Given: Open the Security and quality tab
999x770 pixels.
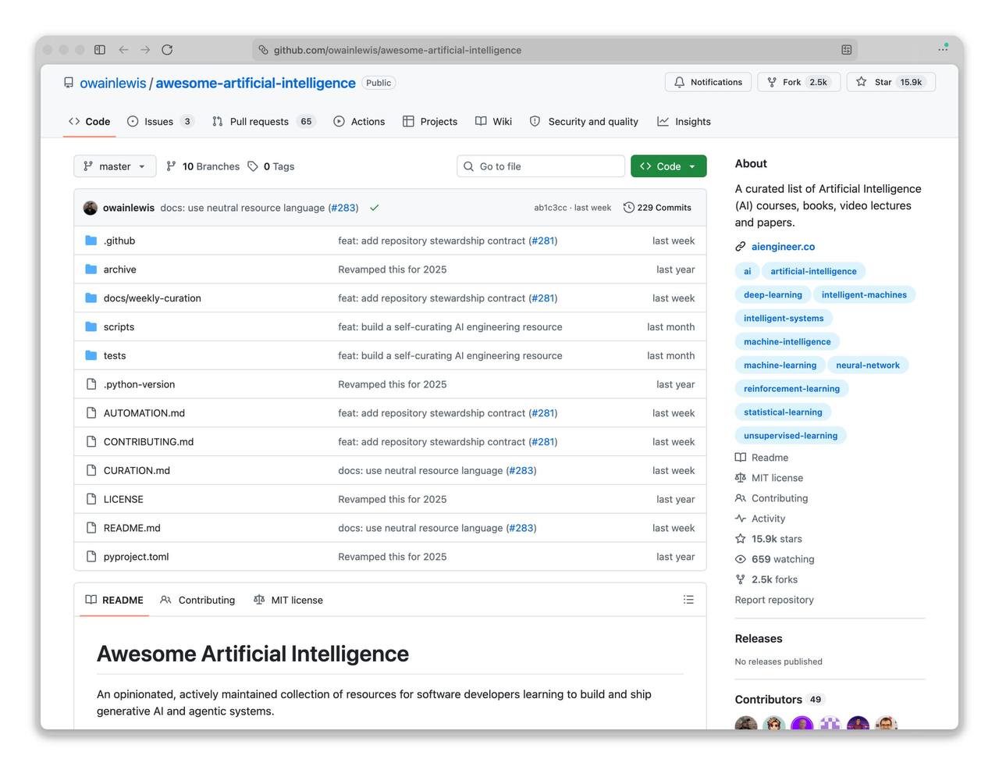Looking at the screenshot, I should tap(584, 122).
